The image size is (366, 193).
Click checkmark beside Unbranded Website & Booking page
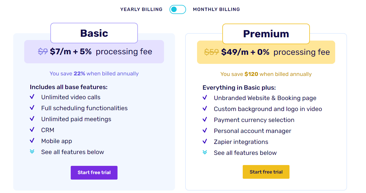pos(205,98)
